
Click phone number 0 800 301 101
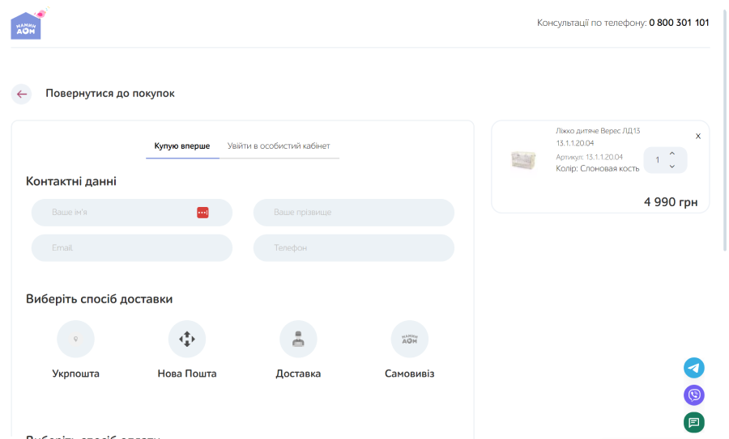click(679, 23)
